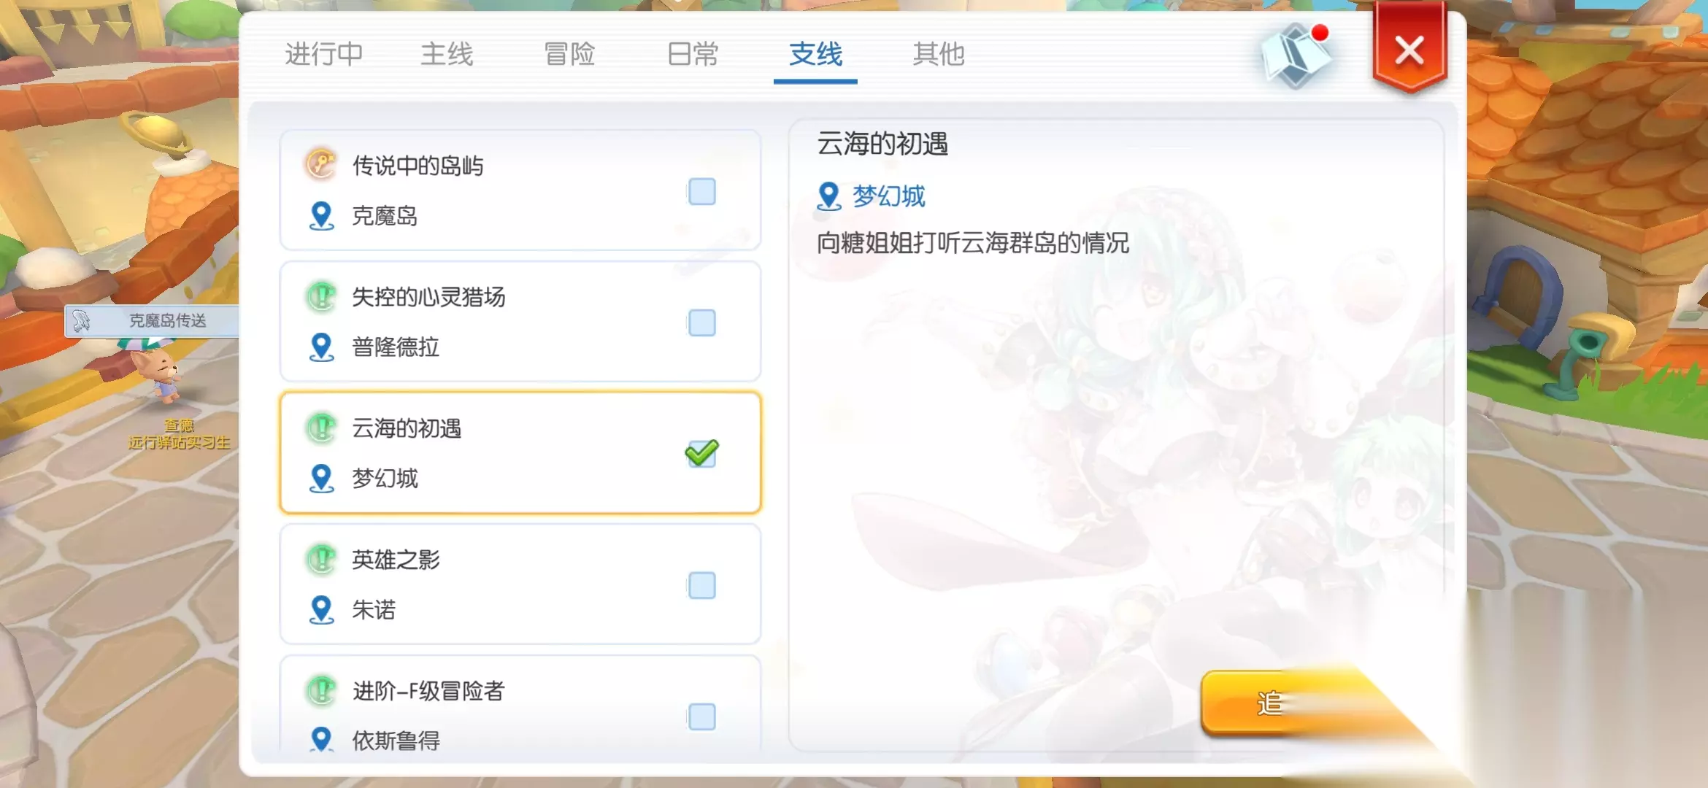The image size is (1708, 788).
Task: Click the wing icon on 克魔岛传送
Action: pos(81,320)
